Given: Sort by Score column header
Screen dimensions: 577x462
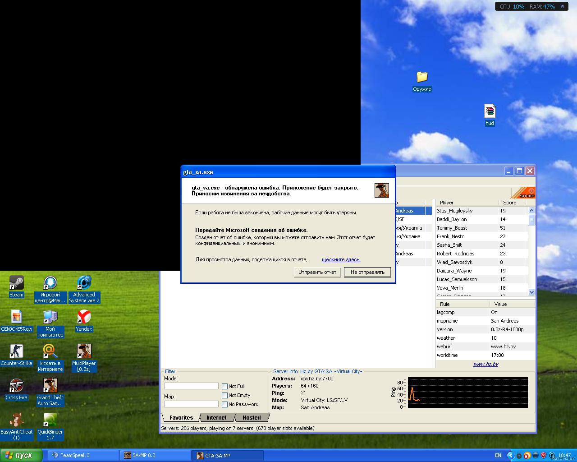Looking at the screenshot, I should point(513,203).
